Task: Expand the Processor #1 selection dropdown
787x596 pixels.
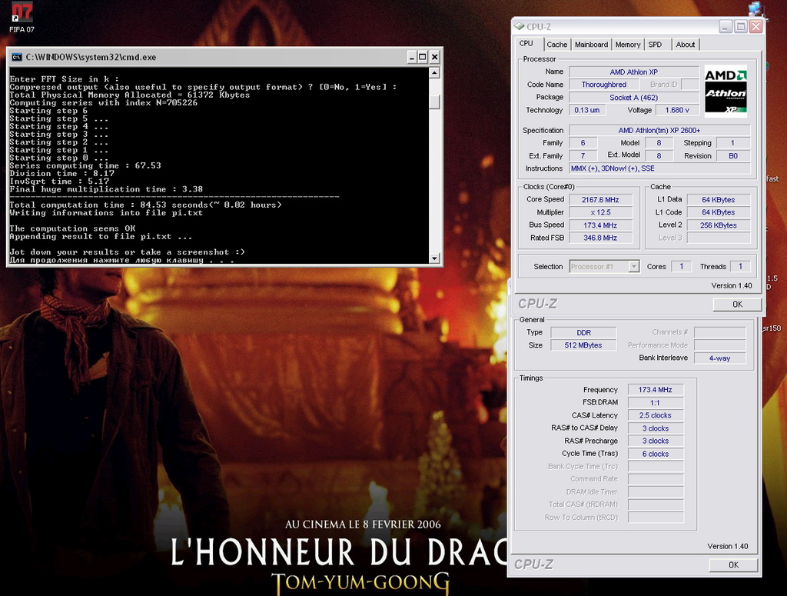Action: point(634,267)
